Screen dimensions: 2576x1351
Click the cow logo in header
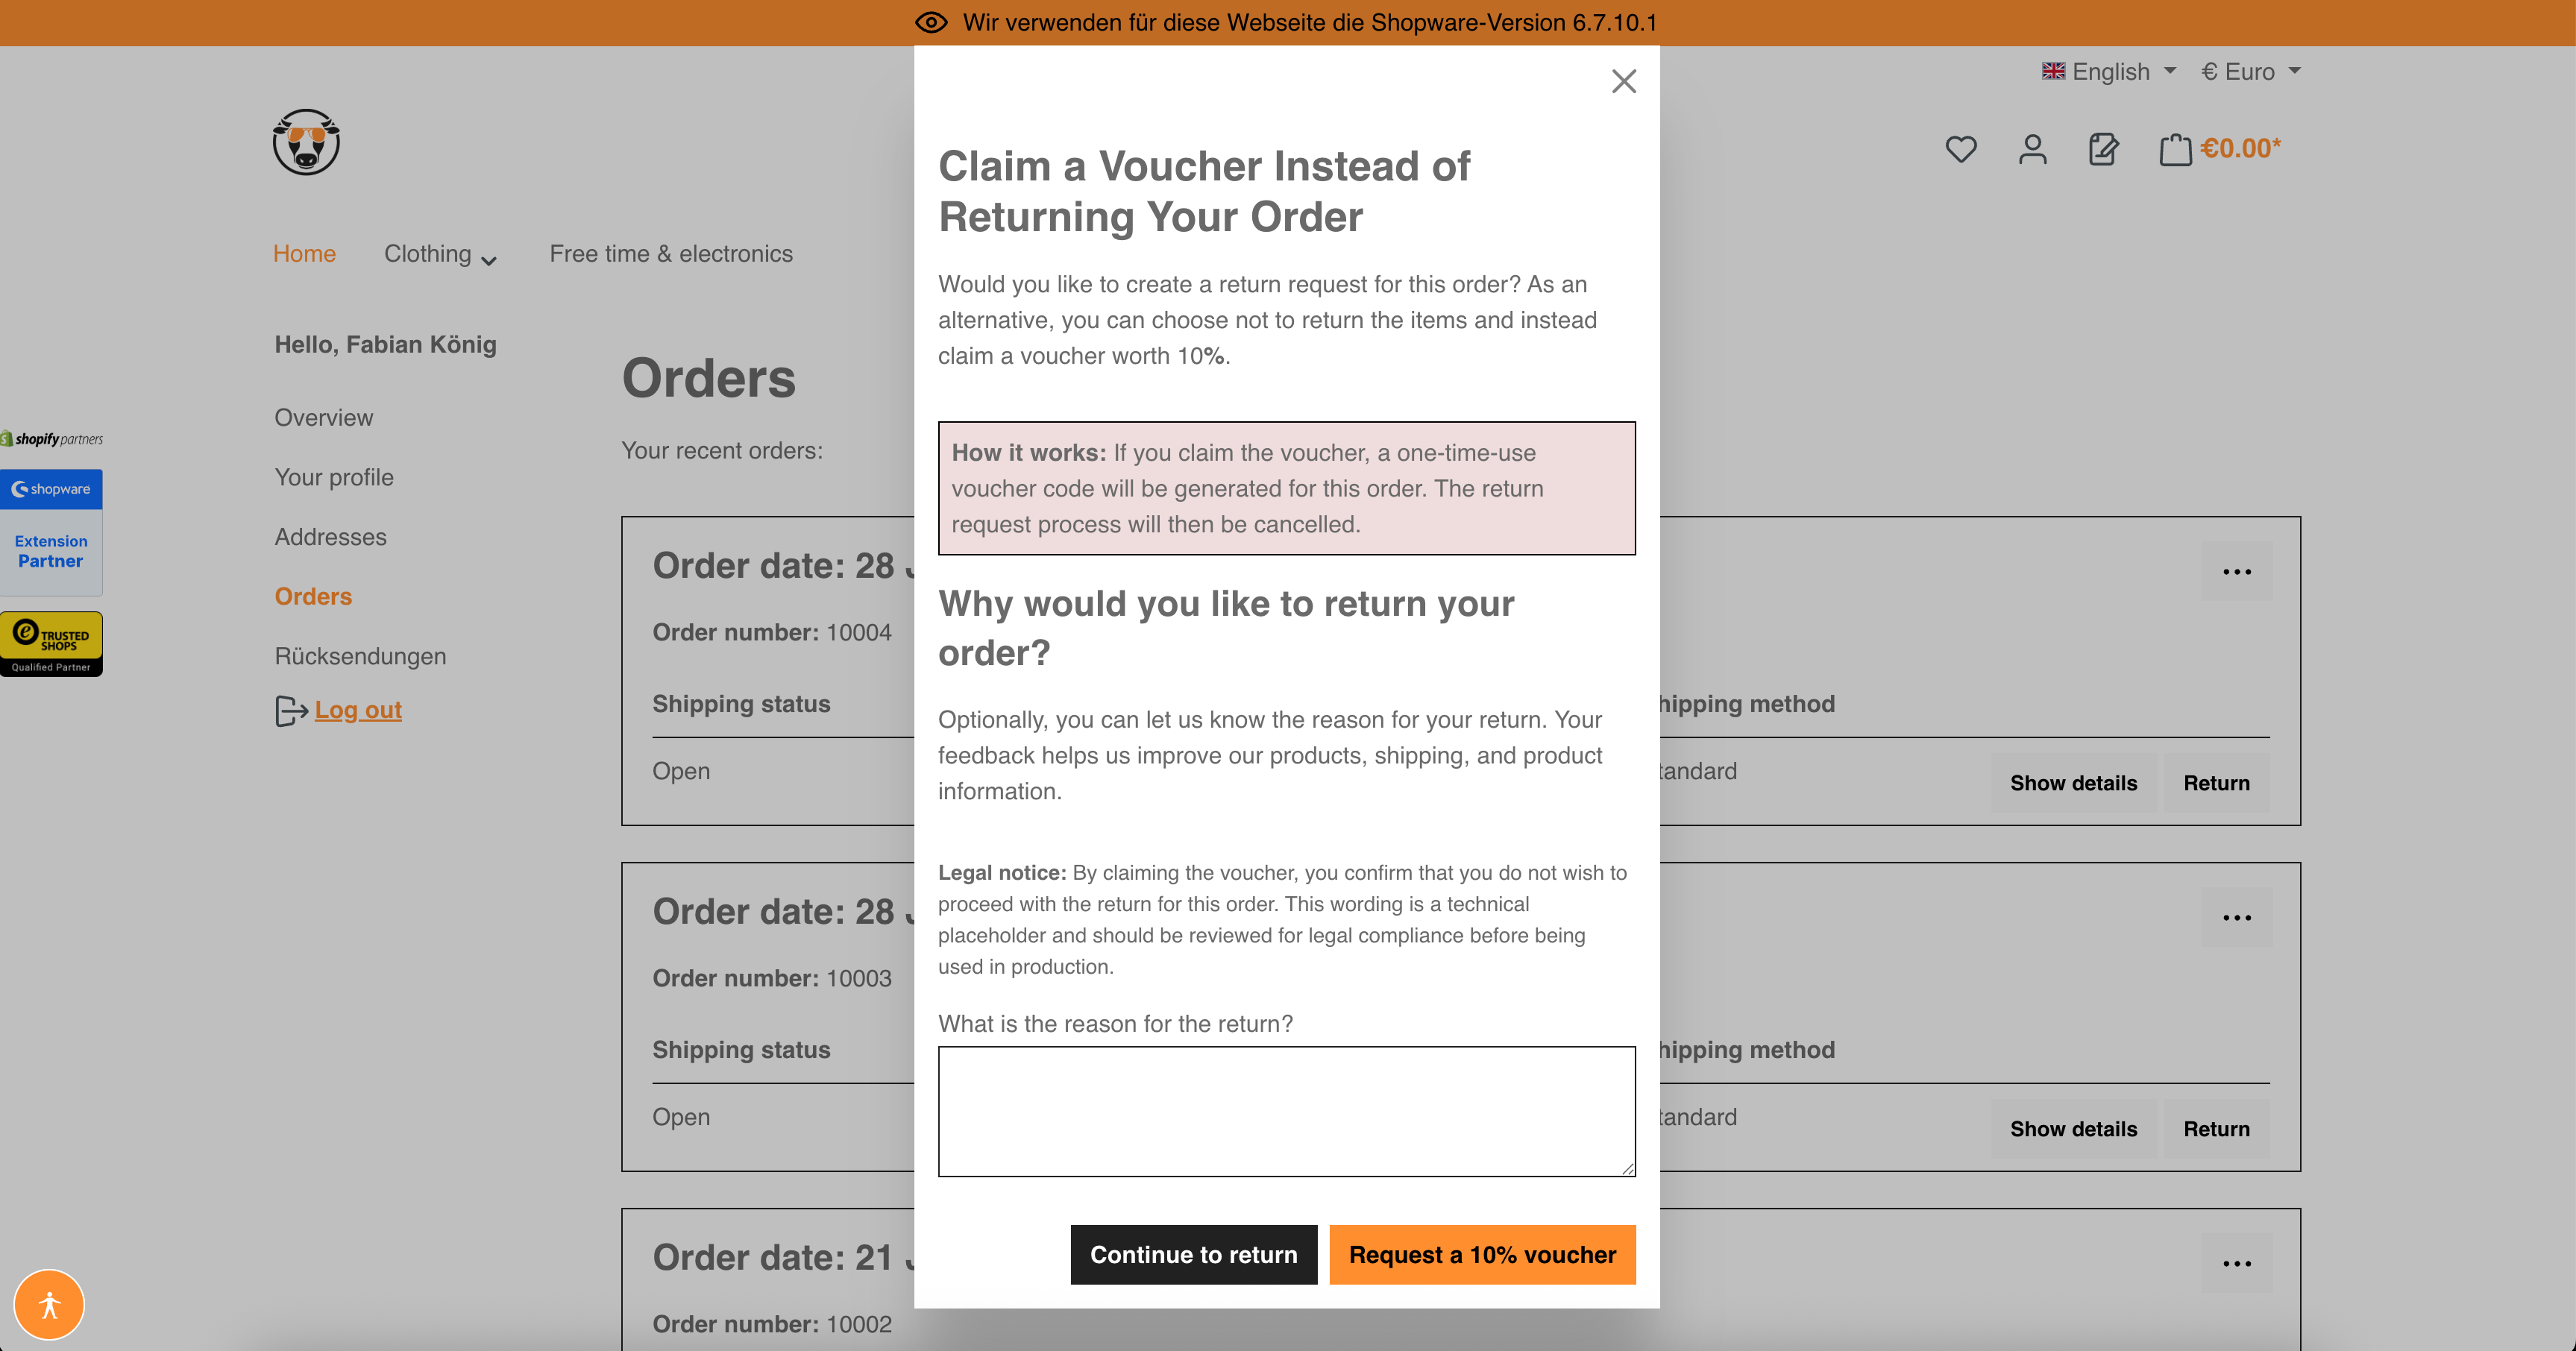(306, 142)
